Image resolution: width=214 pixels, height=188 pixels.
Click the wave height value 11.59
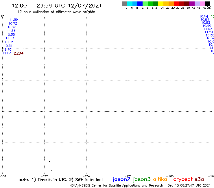click(13, 20)
